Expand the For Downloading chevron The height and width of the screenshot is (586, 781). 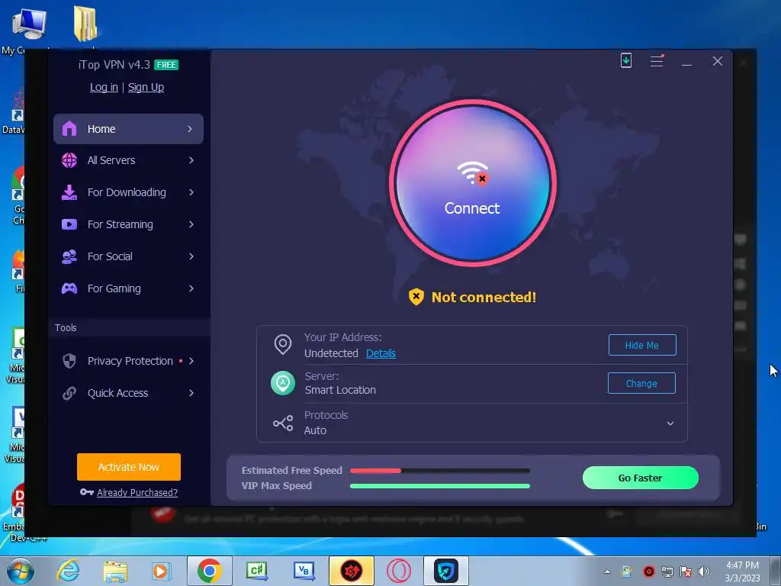click(x=191, y=192)
